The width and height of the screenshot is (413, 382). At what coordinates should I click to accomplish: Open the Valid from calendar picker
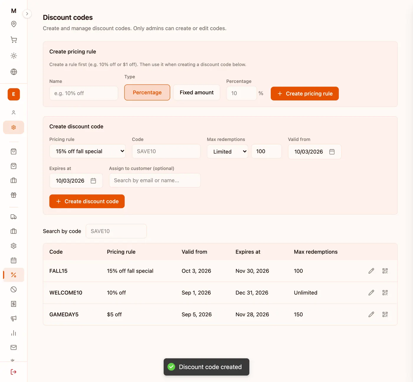(332, 152)
